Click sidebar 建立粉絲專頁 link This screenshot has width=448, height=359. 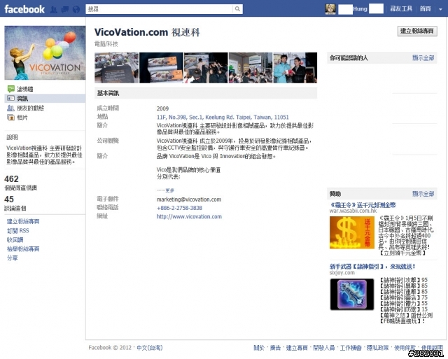[23, 221]
